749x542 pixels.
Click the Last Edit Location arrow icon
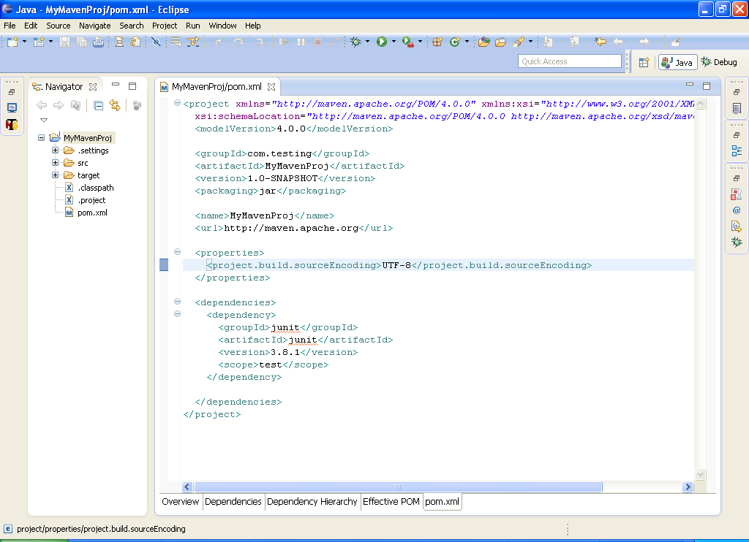(x=601, y=42)
